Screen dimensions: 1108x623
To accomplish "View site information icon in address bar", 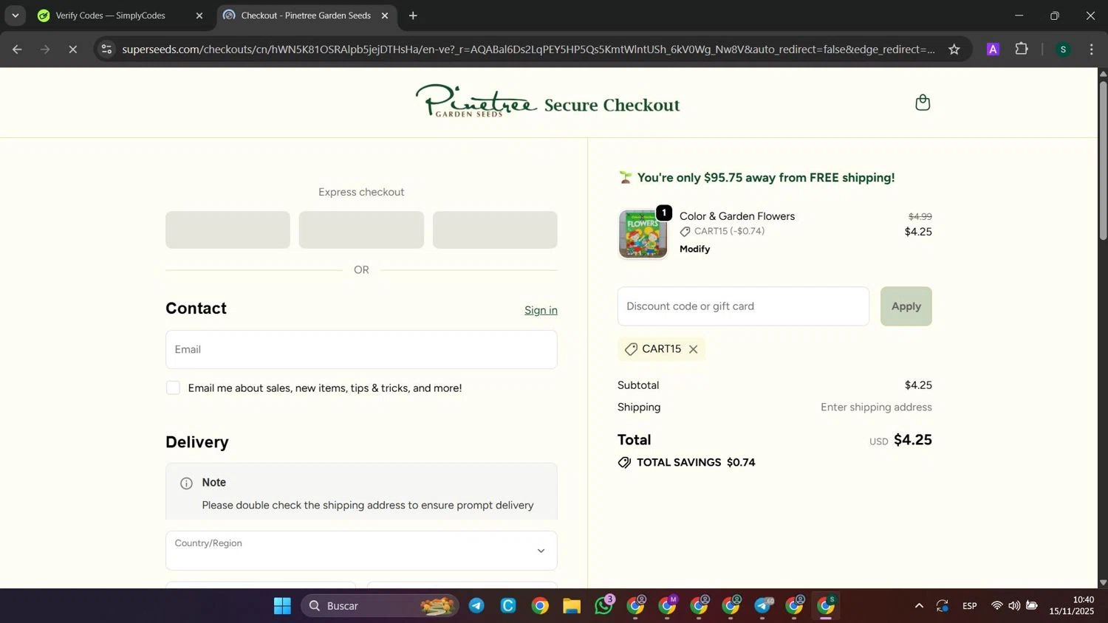I will point(106,49).
